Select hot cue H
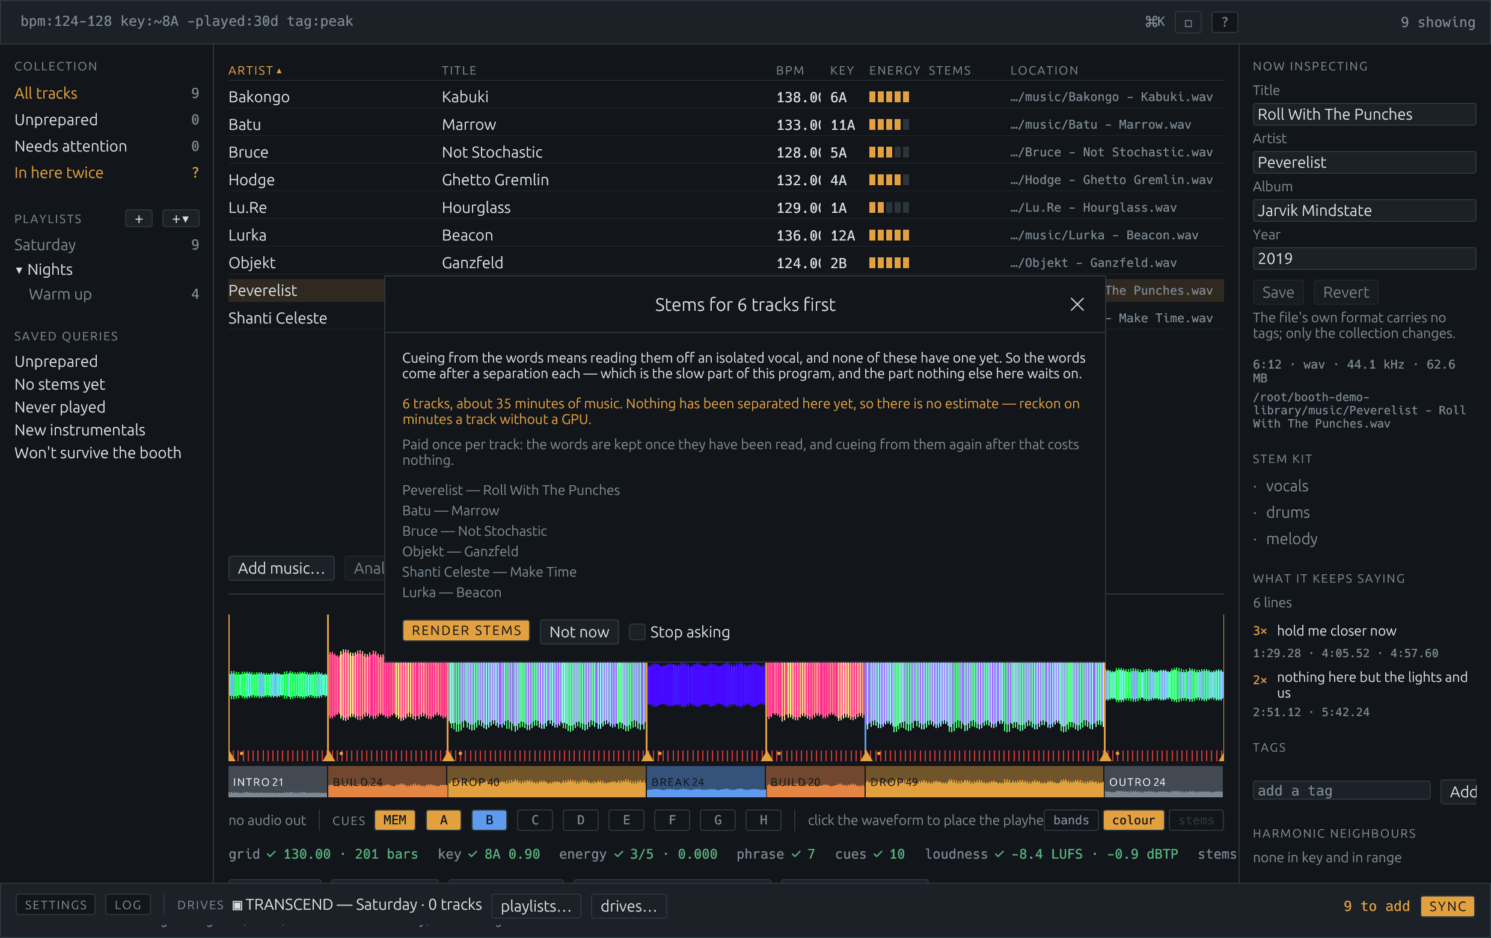1491x938 pixels. pos(764,820)
